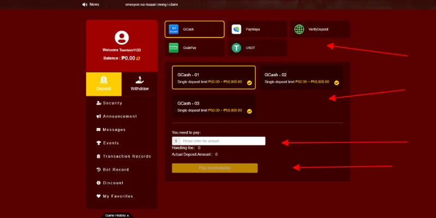This screenshot has width=436, height=218.
Task: Click the News label in ticker
Action: coord(94,4)
